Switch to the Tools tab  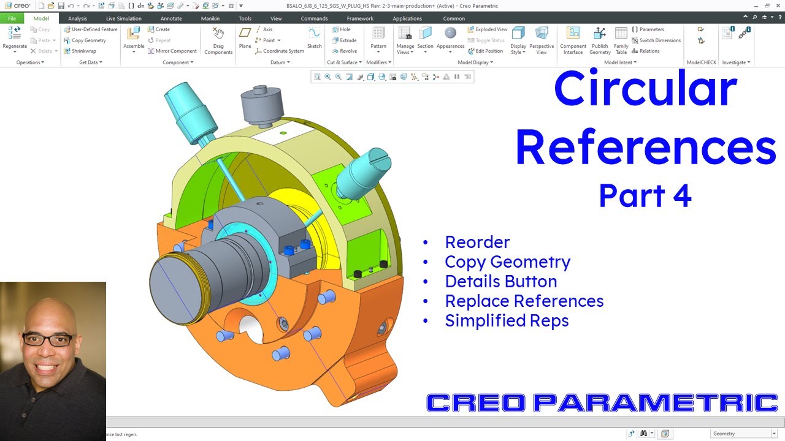click(245, 18)
